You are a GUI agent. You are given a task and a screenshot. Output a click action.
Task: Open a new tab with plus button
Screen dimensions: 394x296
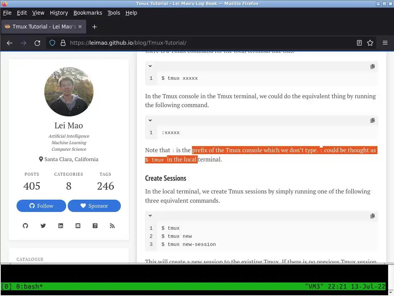(95, 27)
